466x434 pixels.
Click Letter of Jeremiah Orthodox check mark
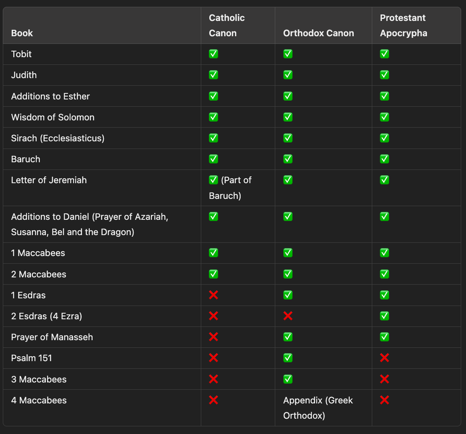click(288, 180)
